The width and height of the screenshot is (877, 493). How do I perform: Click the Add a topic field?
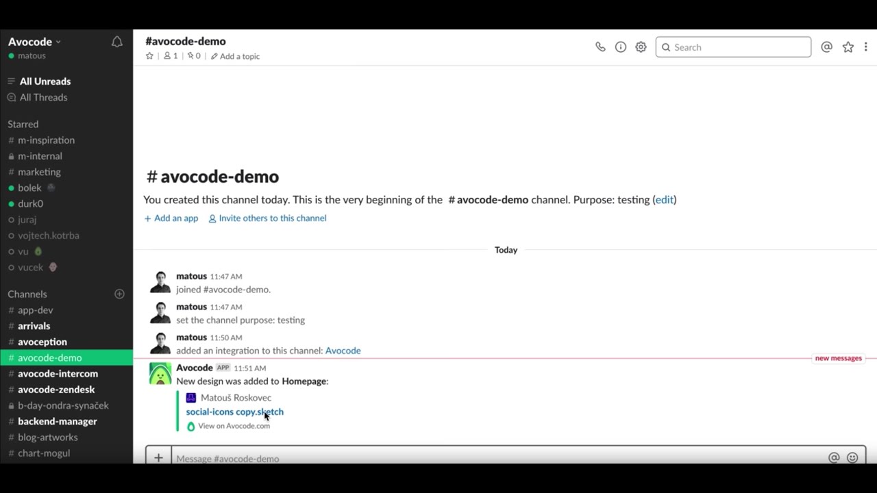[239, 56]
